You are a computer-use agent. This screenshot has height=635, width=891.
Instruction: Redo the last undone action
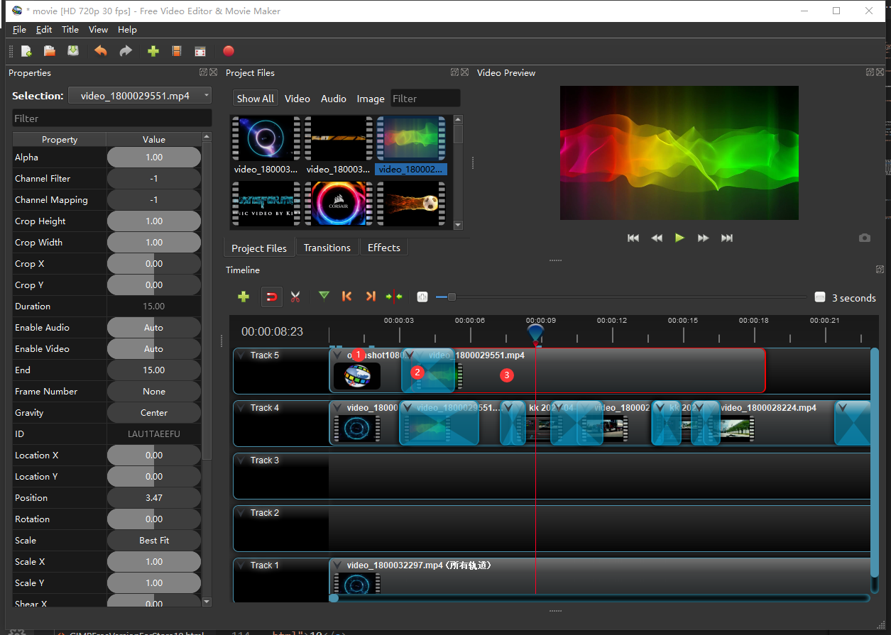(126, 51)
